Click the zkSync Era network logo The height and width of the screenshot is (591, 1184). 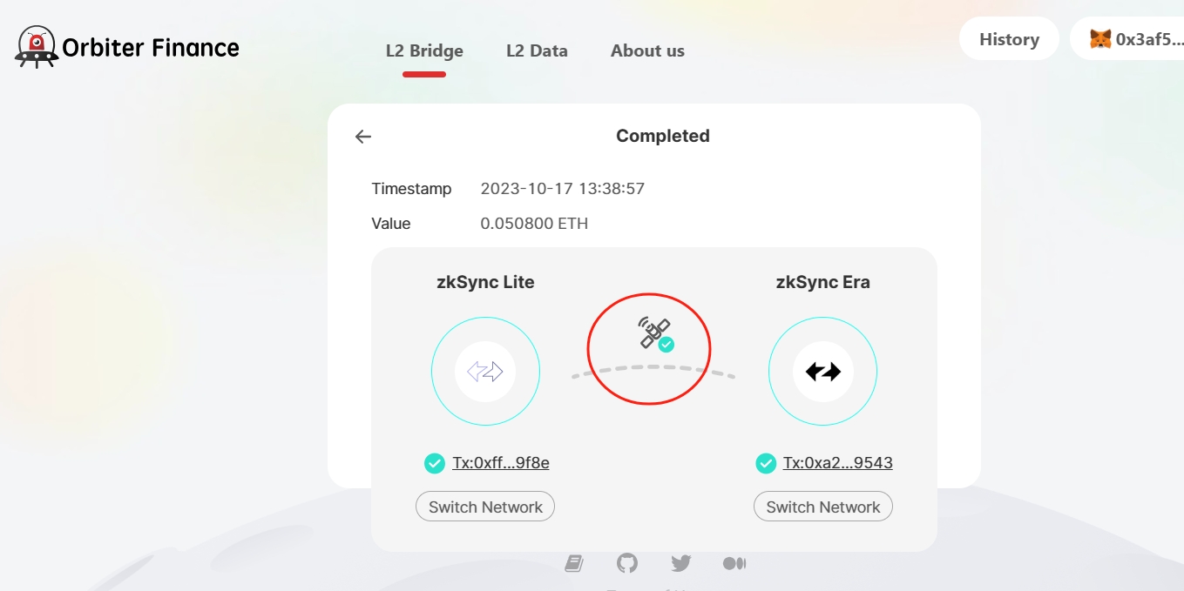click(822, 372)
